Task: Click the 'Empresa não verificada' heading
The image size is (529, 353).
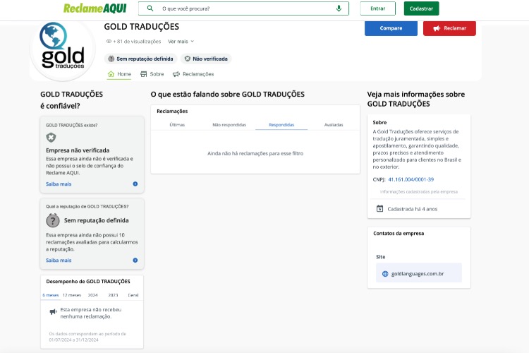Action: [x=78, y=150]
